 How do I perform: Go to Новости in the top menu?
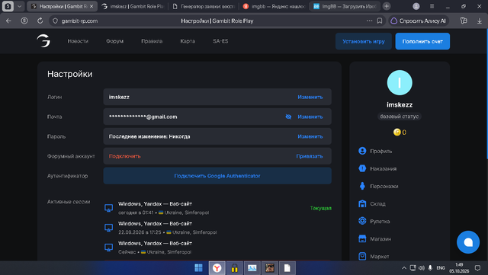(78, 41)
